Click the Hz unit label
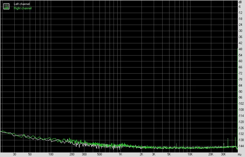Screen dimensions: 245x157 pos(240,154)
